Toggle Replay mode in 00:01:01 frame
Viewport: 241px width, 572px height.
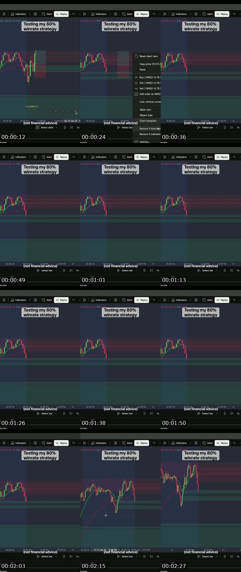pyautogui.click(x=142, y=157)
